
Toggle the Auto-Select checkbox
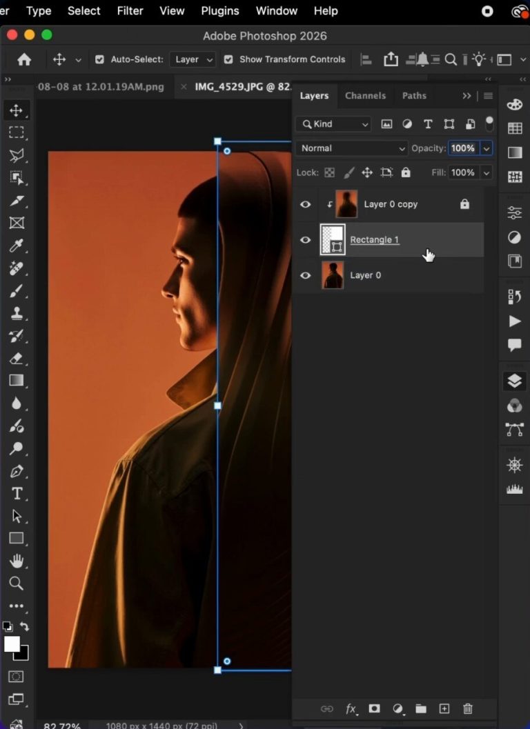99,59
